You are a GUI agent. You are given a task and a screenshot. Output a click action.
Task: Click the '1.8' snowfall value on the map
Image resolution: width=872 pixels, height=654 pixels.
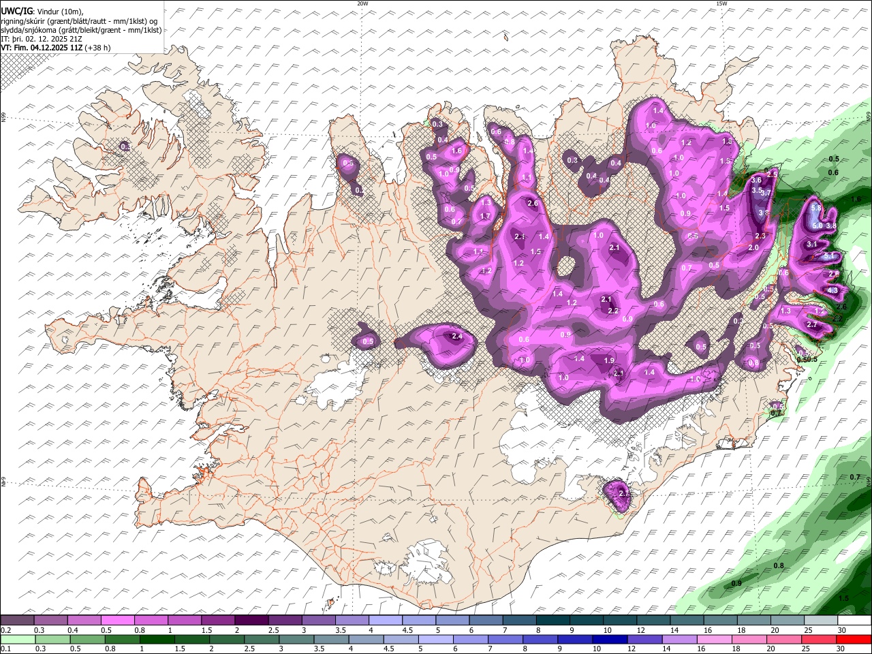(x=727, y=142)
